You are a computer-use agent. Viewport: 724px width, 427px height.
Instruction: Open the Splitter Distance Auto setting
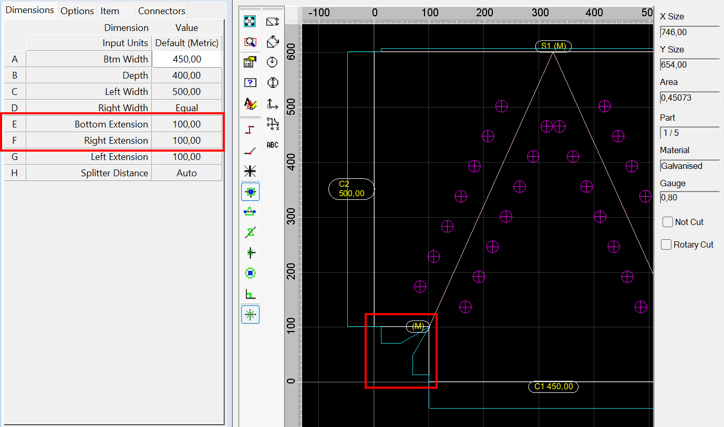pyautogui.click(x=187, y=173)
